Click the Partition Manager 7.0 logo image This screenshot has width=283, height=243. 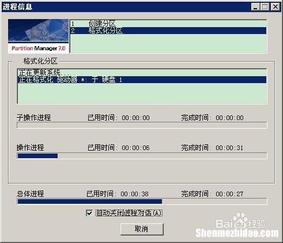pos(39,36)
